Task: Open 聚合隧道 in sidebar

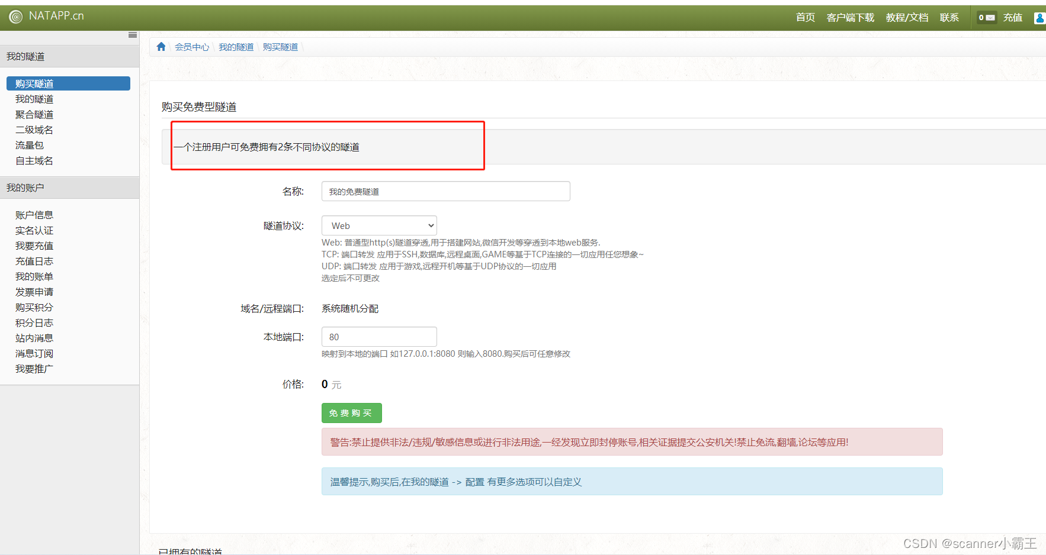Action: (x=34, y=114)
